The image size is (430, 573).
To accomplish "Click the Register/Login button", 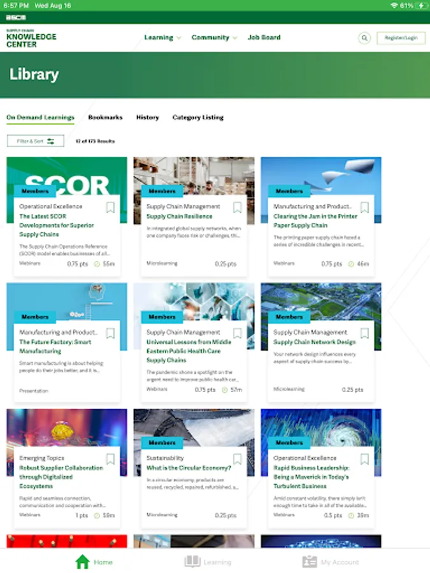I will [x=401, y=38].
